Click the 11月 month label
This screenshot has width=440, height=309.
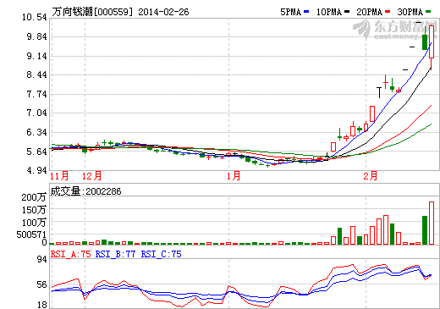pos(59,176)
